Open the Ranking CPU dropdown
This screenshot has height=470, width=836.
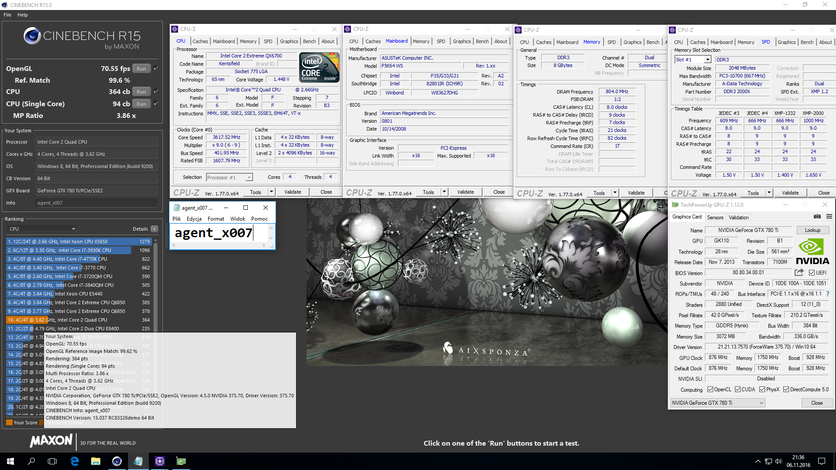click(x=42, y=229)
